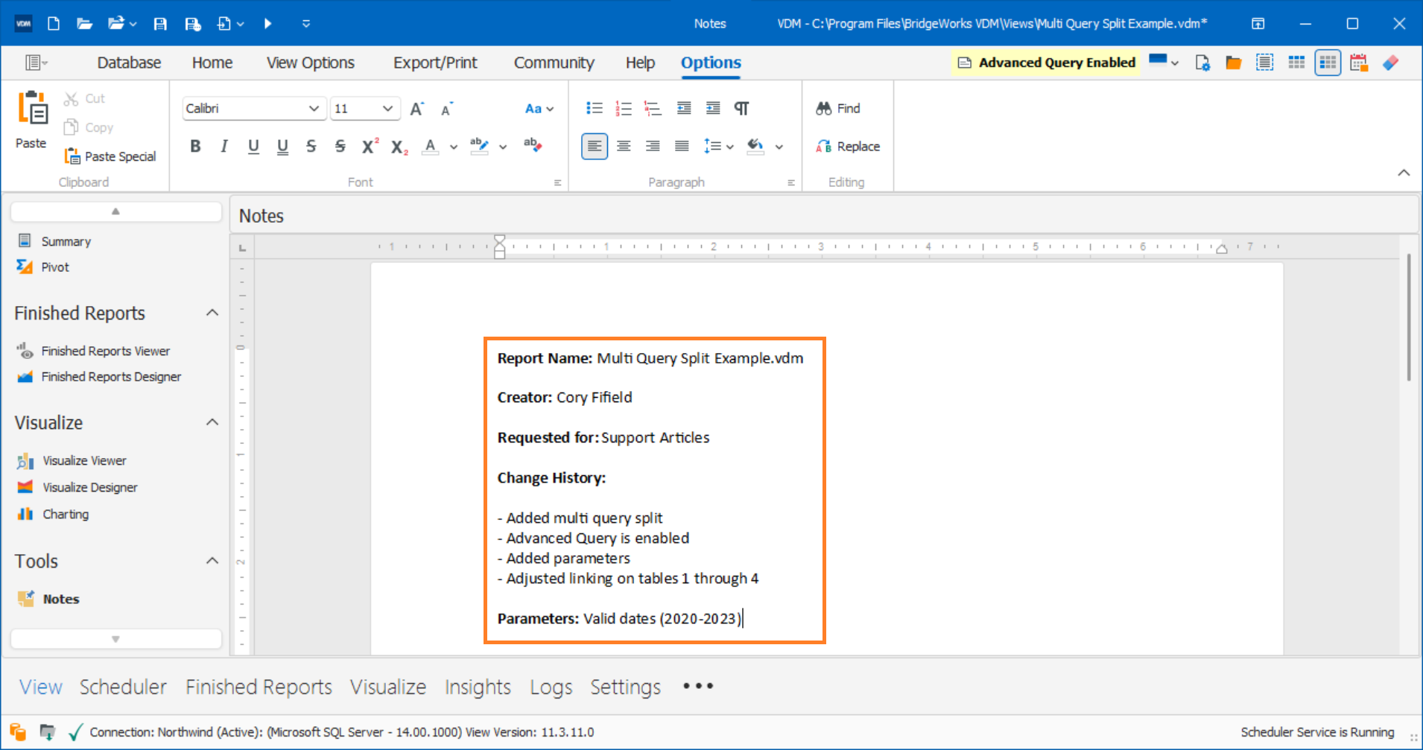Toggle Strikethrough formatting
This screenshot has width=1423, height=750.
point(311,146)
